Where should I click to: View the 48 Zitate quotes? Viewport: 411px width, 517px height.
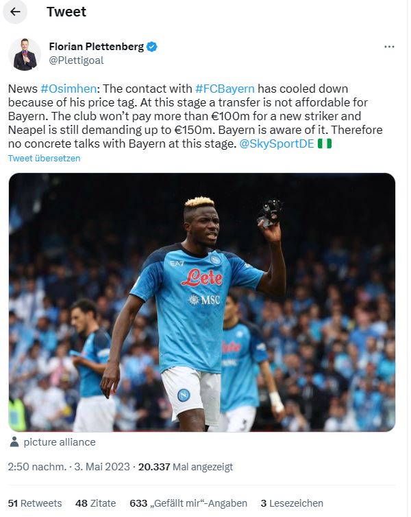[x=95, y=503]
